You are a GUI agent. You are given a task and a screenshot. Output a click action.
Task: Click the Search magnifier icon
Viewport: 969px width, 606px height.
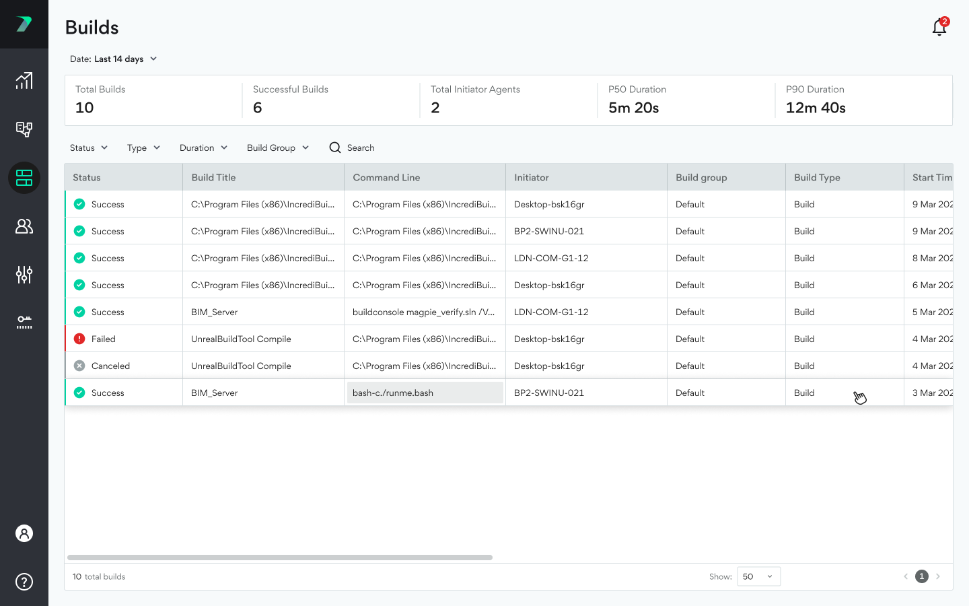tap(335, 147)
